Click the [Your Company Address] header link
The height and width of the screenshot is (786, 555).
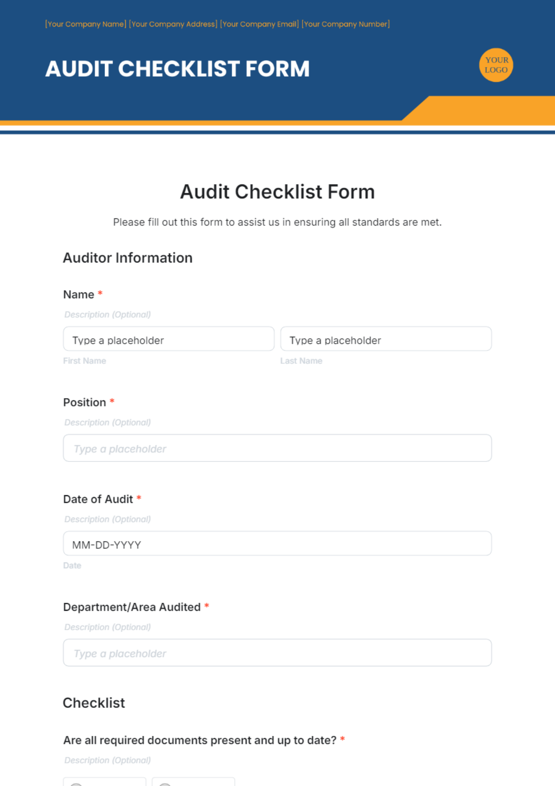(173, 24)
